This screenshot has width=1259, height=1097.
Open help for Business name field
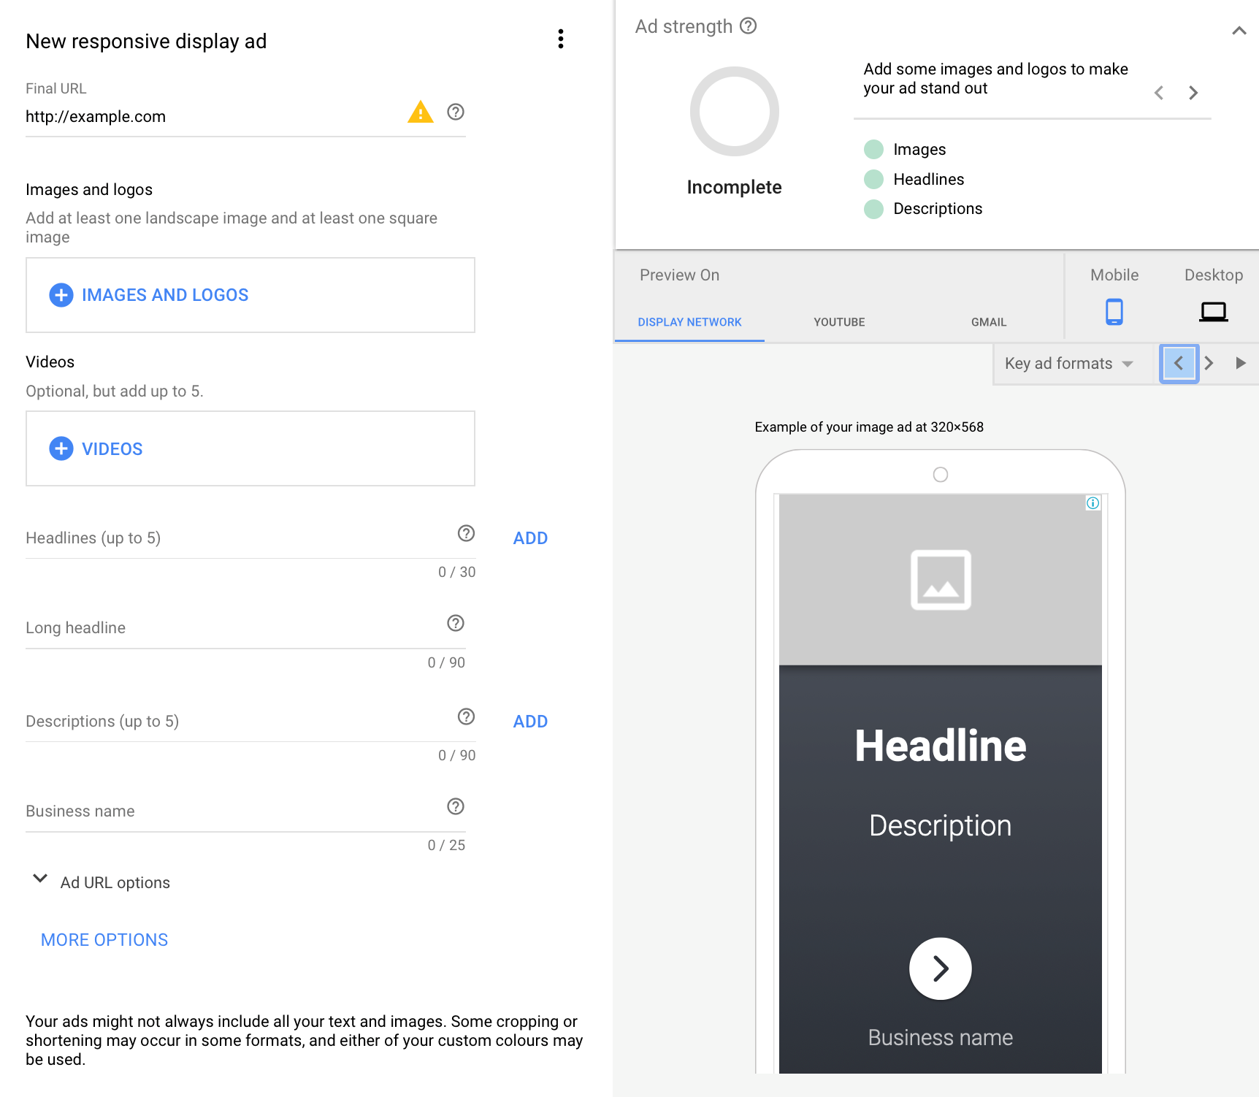tap(456, 806)
